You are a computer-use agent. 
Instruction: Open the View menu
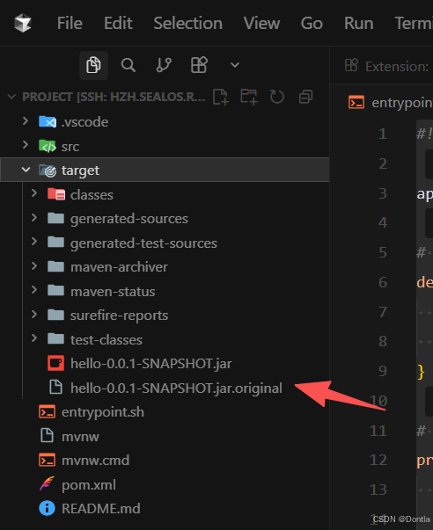click(261, 24)
